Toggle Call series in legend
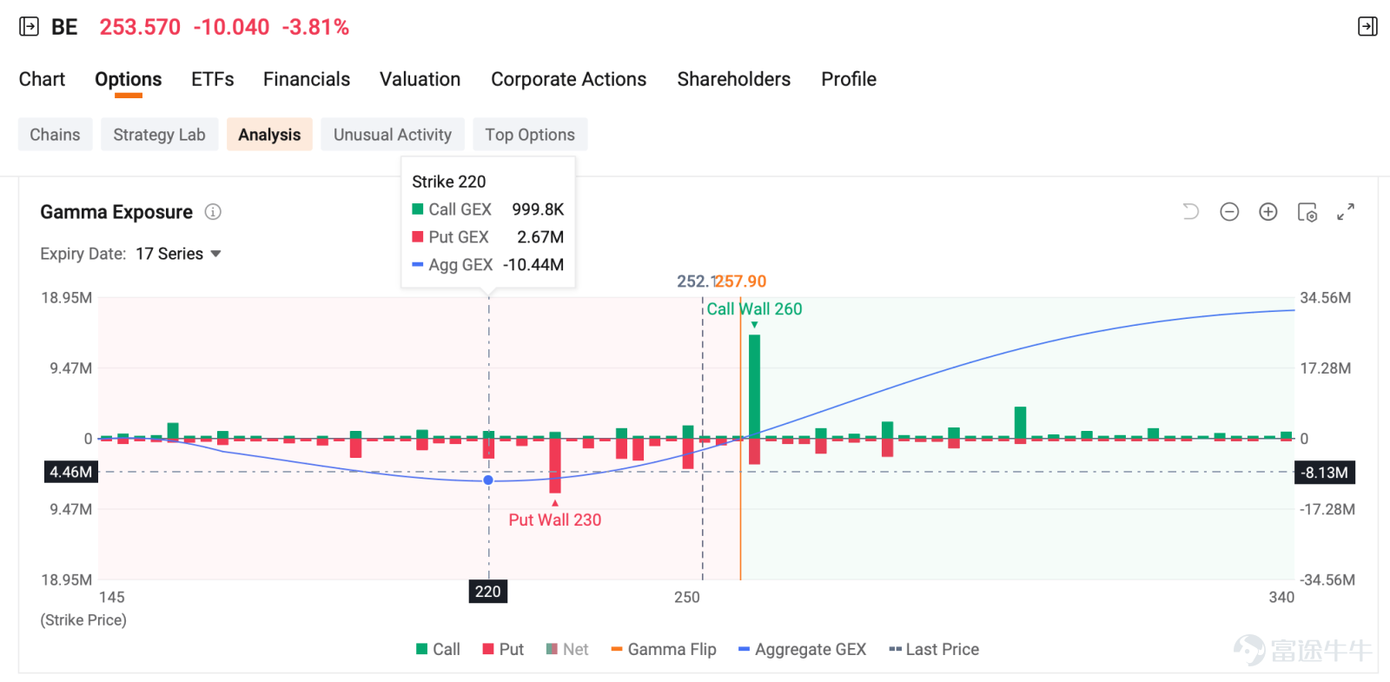The height and width of the screenshot is (682, 1390). click(x=438, y=649)
